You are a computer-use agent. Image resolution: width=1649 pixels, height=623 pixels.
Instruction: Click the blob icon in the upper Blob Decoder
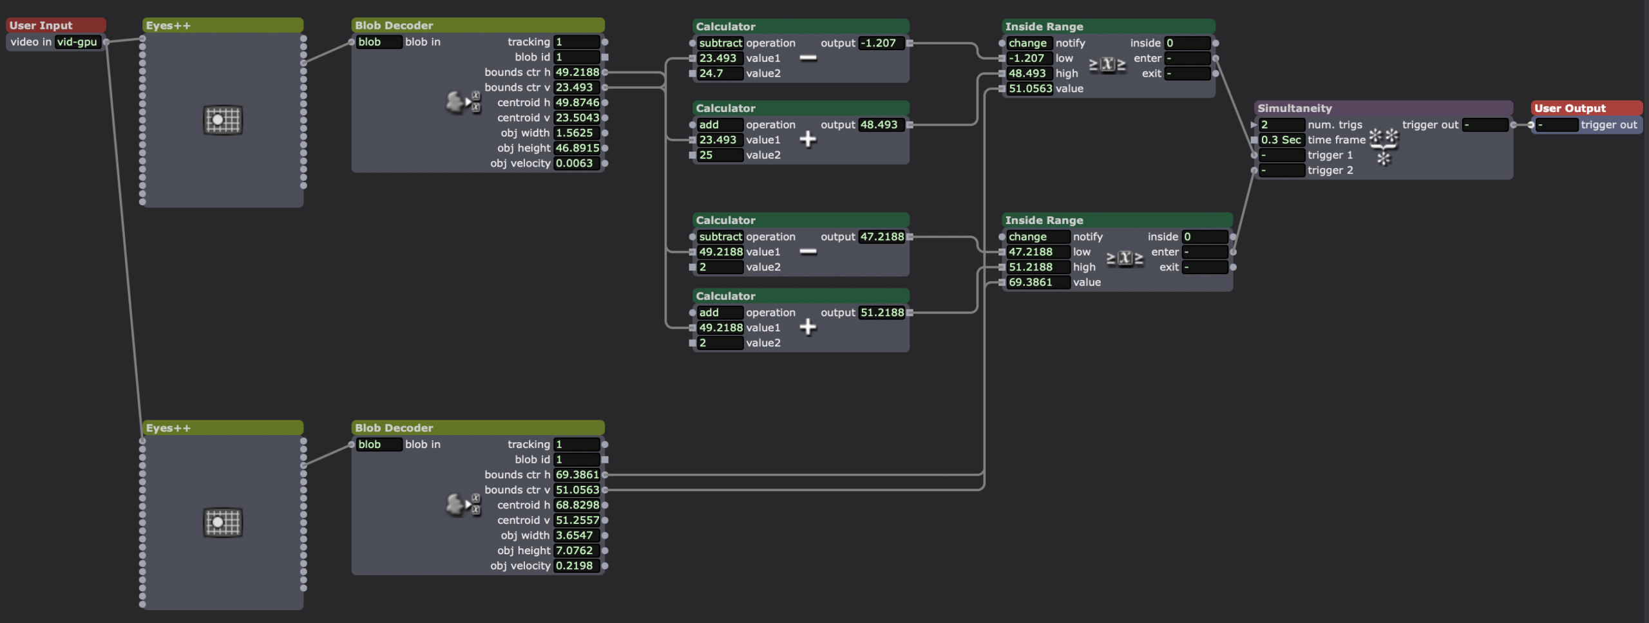point(462,102)
